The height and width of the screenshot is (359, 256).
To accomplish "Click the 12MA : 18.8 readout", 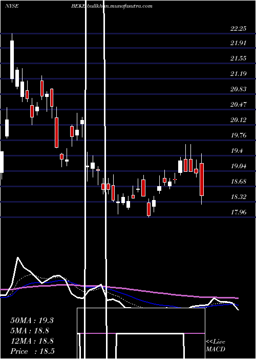I will tap(32, 341).
